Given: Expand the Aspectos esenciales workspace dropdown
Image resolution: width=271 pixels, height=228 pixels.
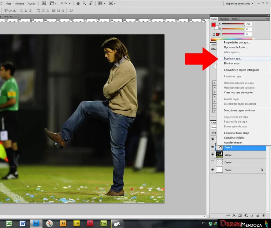Looking at the screenshot, I should pyautogui.click(x=252, y=3).
